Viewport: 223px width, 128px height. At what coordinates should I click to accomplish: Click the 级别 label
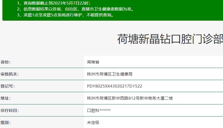coord(6,122)
